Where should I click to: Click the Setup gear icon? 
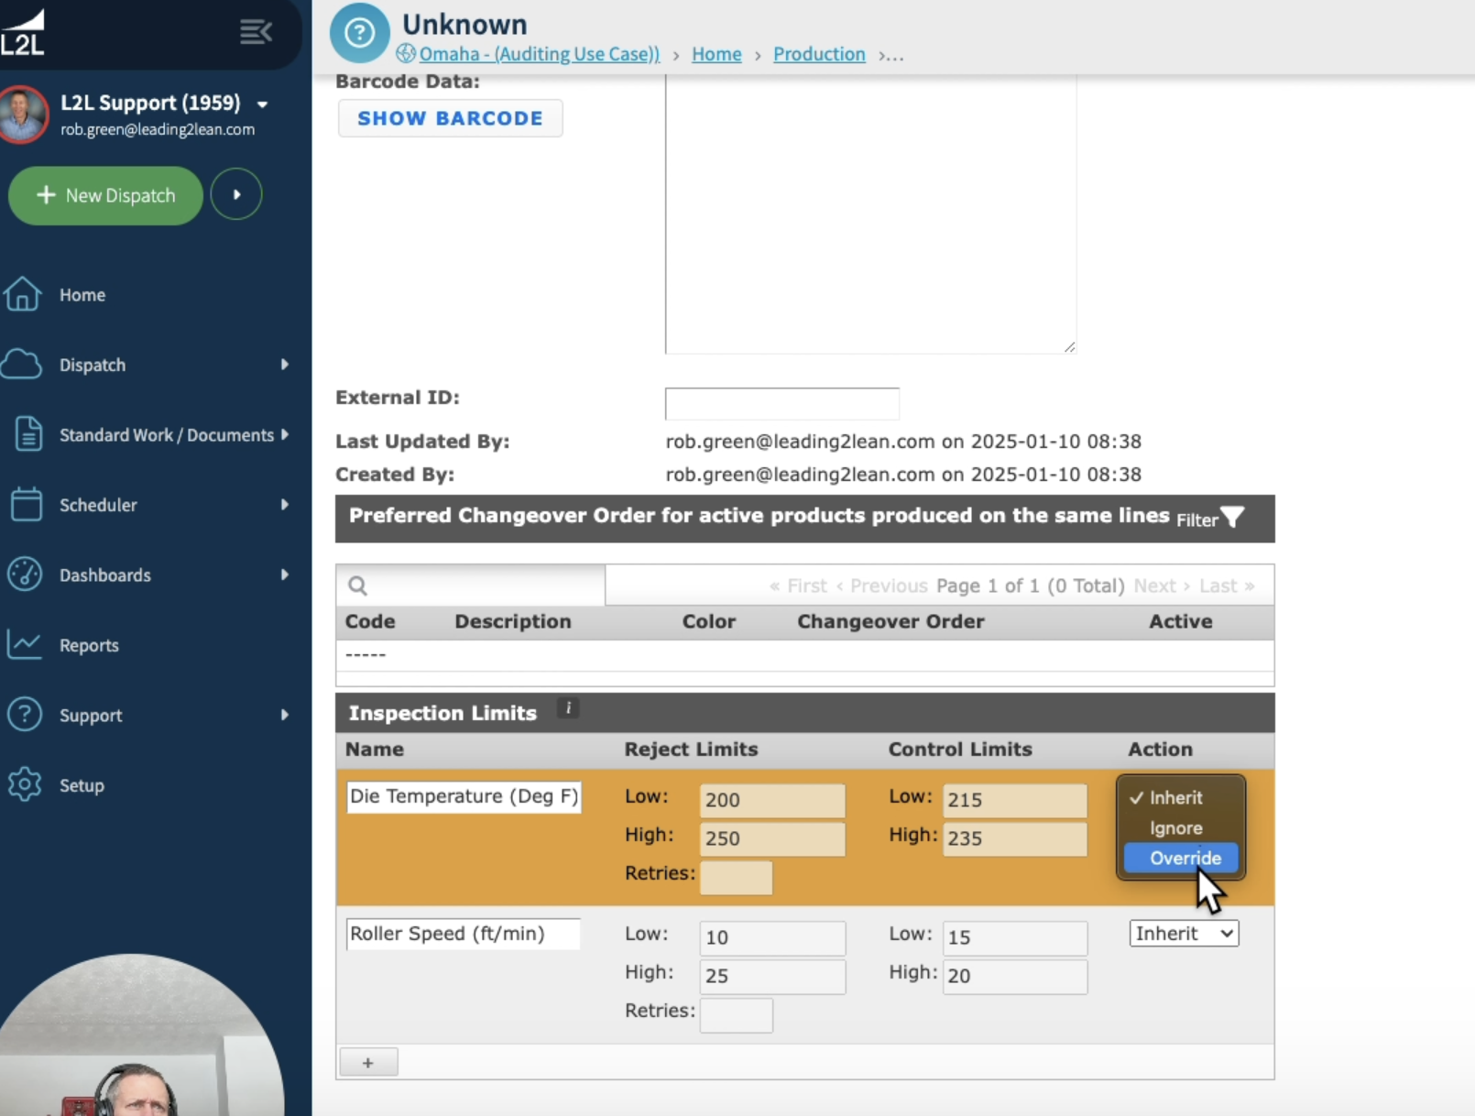click(25, 784)
